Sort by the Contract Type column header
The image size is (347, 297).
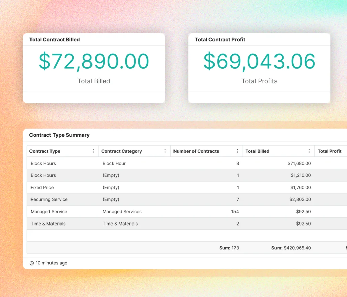tap(44, 151)
